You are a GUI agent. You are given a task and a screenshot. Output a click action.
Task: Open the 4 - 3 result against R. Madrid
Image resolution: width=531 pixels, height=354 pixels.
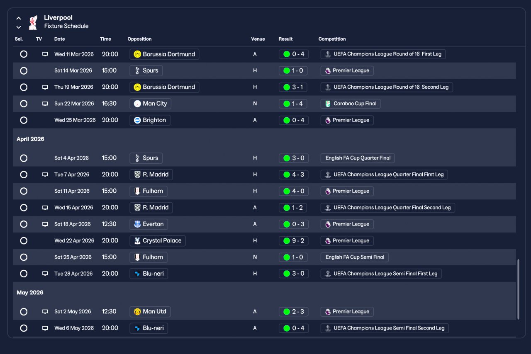click(x=294, y=175)
